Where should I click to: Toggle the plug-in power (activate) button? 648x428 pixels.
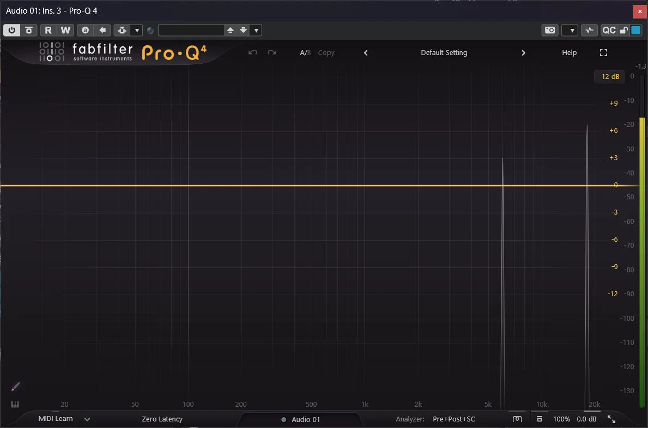coord(11,30)
